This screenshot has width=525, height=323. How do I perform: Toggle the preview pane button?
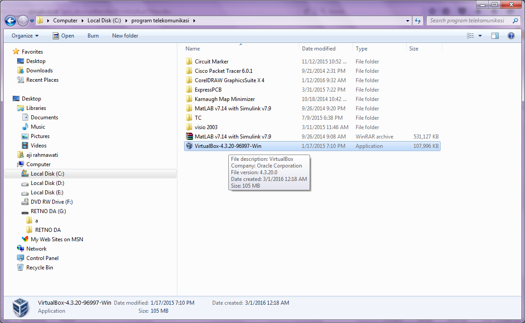[x=495, y=35]
